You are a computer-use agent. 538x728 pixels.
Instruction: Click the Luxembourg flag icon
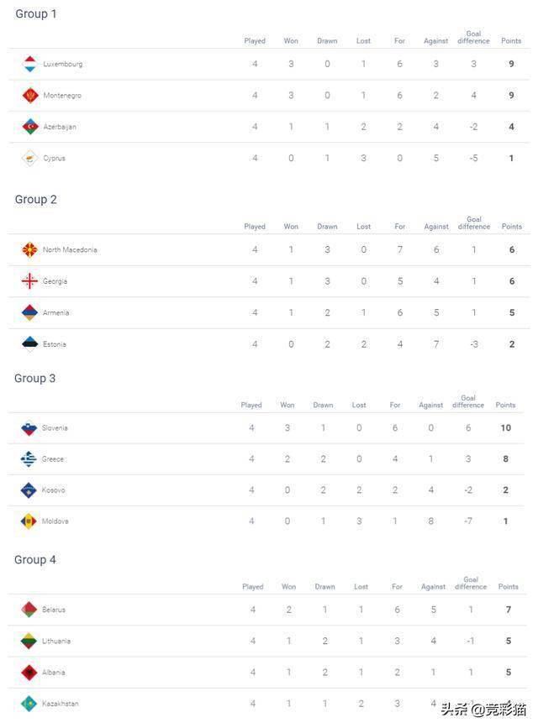point(30,64)
